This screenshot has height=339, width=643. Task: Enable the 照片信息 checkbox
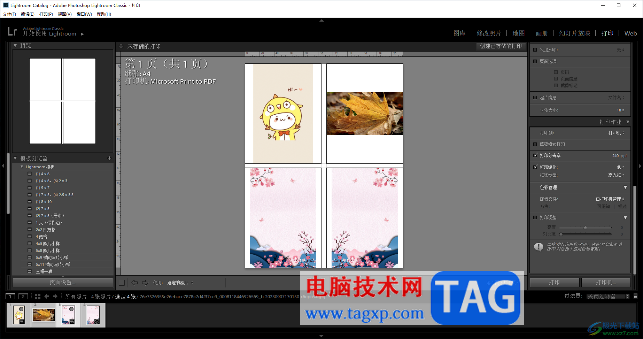click(x=535, y=98)
